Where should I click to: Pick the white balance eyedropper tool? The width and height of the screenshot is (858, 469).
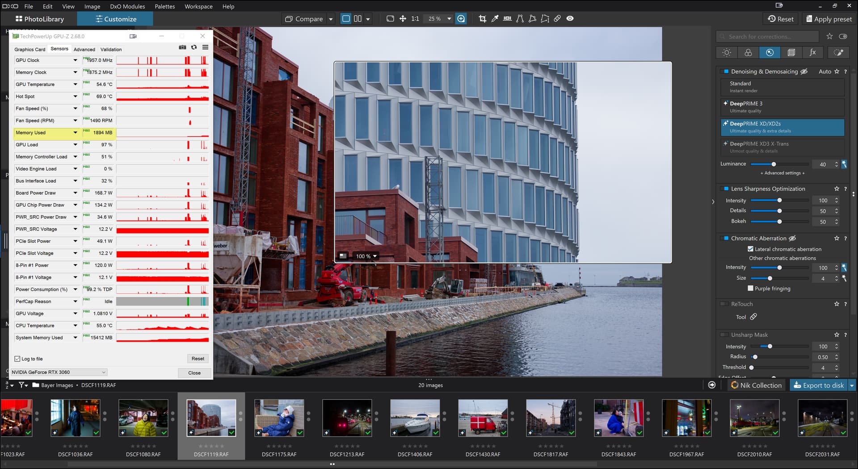pos(495,19)
